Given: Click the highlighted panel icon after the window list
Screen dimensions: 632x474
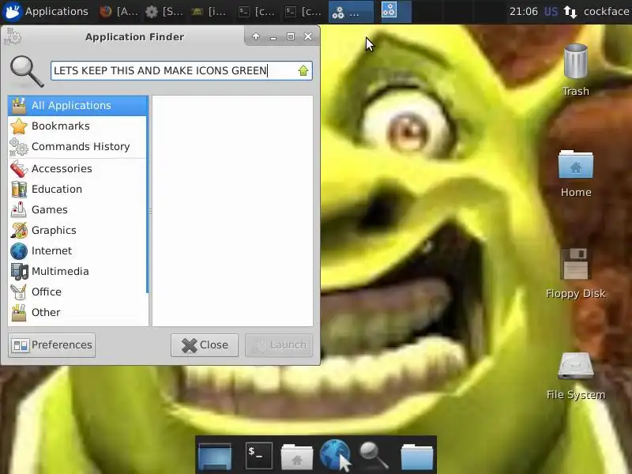Looking at the screenshot, I should pyautogui.click(x=389, y=10).
